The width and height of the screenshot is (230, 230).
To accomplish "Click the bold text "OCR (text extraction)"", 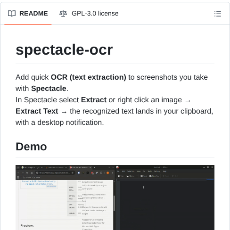I will tap(89, 77).
